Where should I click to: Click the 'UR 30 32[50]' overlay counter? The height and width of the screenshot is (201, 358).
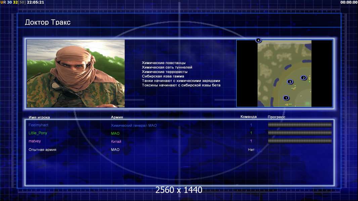(13, 2)
